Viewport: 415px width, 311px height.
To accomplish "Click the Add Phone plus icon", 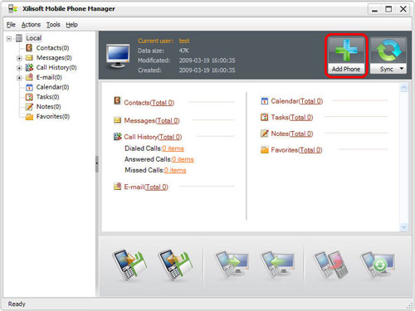I will pos(346,50).
